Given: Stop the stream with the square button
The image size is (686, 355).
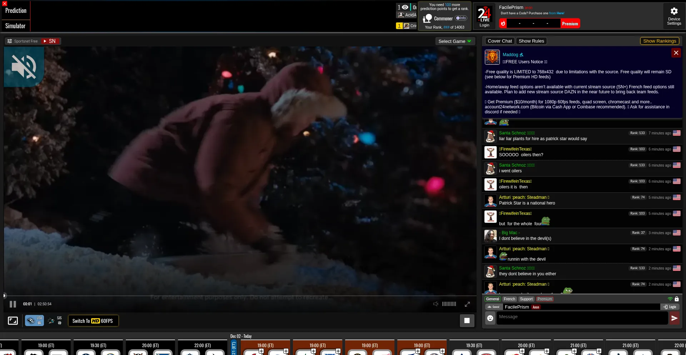Looking at the screenshot, I should [467, 321].
